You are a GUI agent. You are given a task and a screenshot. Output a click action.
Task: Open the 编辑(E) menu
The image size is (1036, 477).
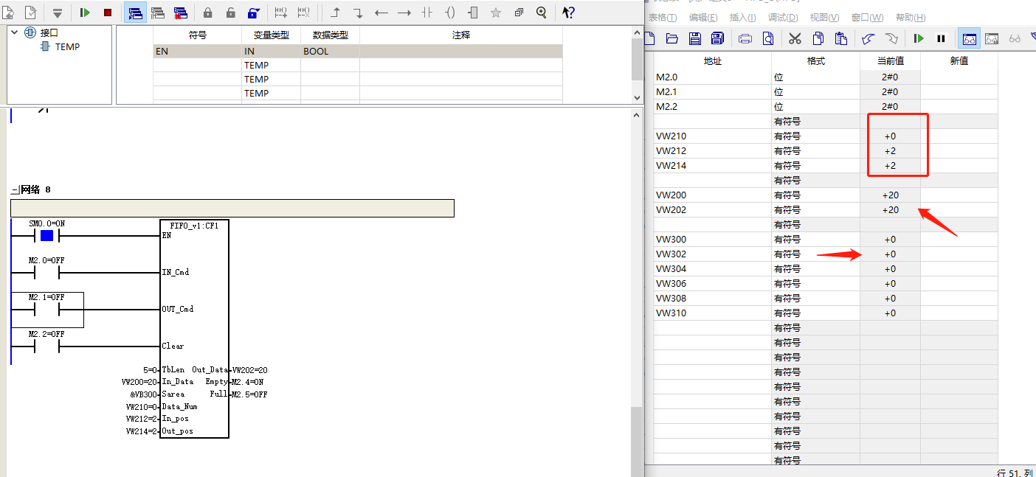[703, 18]
